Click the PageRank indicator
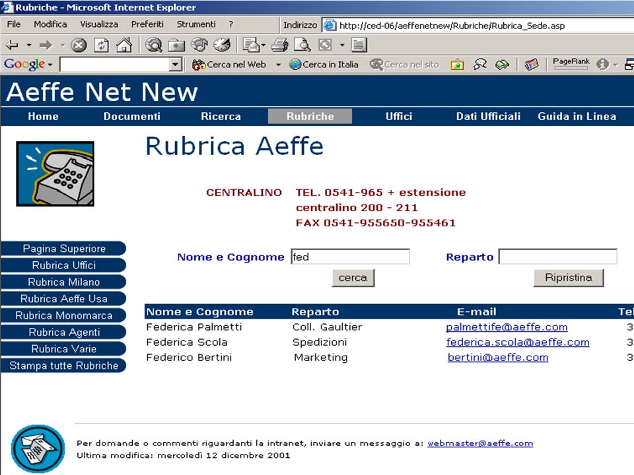This screenshot has height=475, width=634. tap(571, 63)
